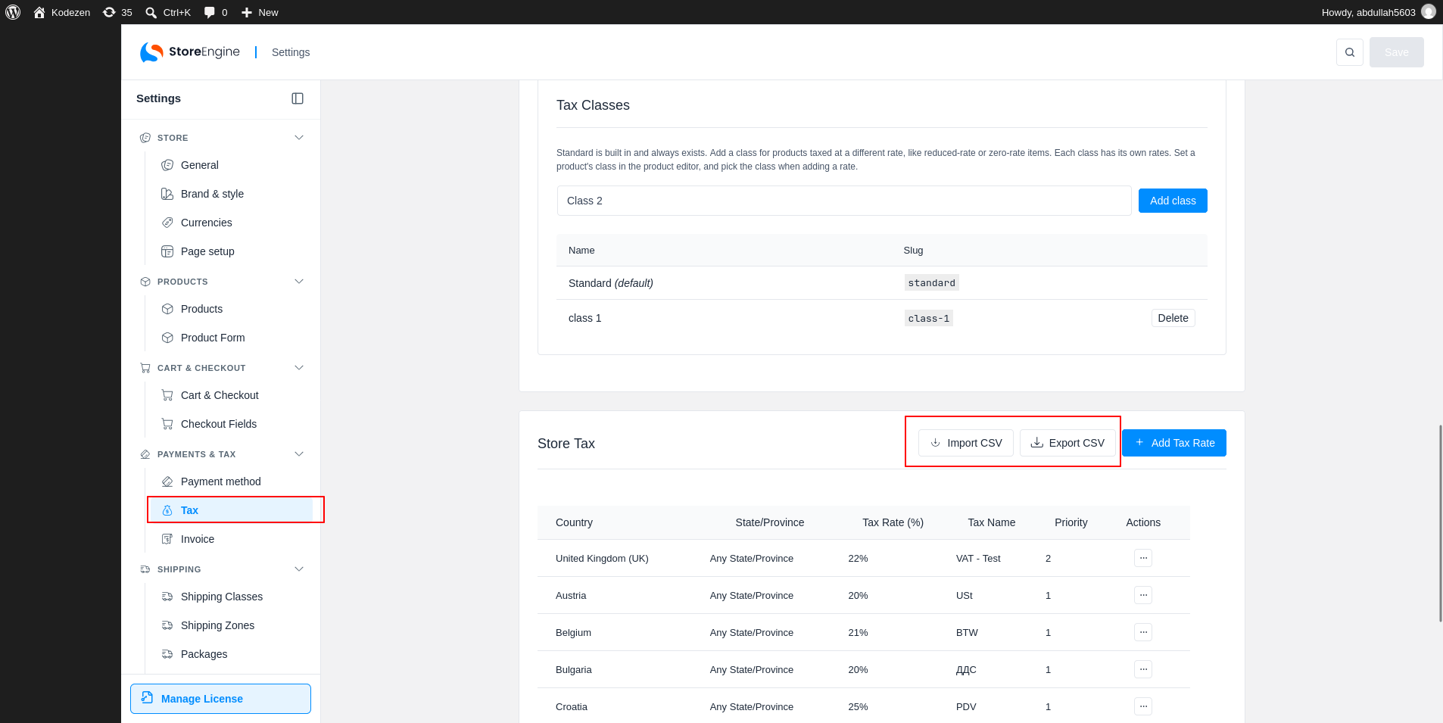This screenshot has width=1443, height=723.
Task: Open actions menu for Austria row
Action: tap(1143, 595)
